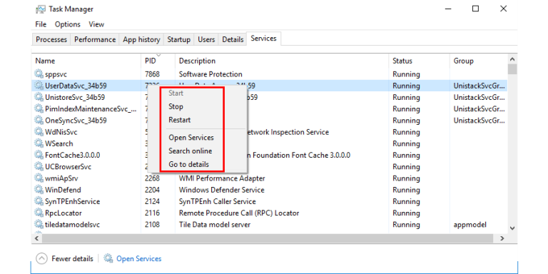Image resolution: width=548 pixels, height=274 pixels.
Task: Select the sppsvc service name
Action: [x=56, y=74]
